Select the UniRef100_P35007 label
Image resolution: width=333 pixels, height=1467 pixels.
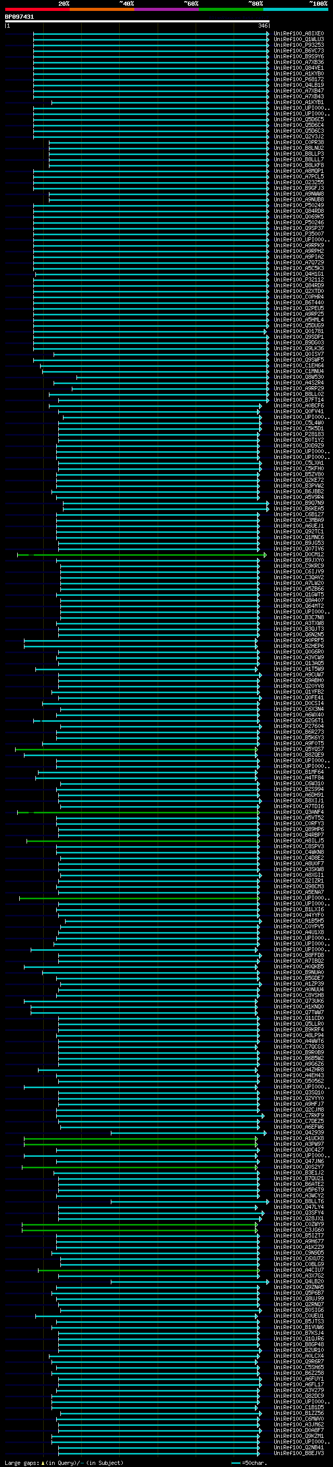click(298, 234)
